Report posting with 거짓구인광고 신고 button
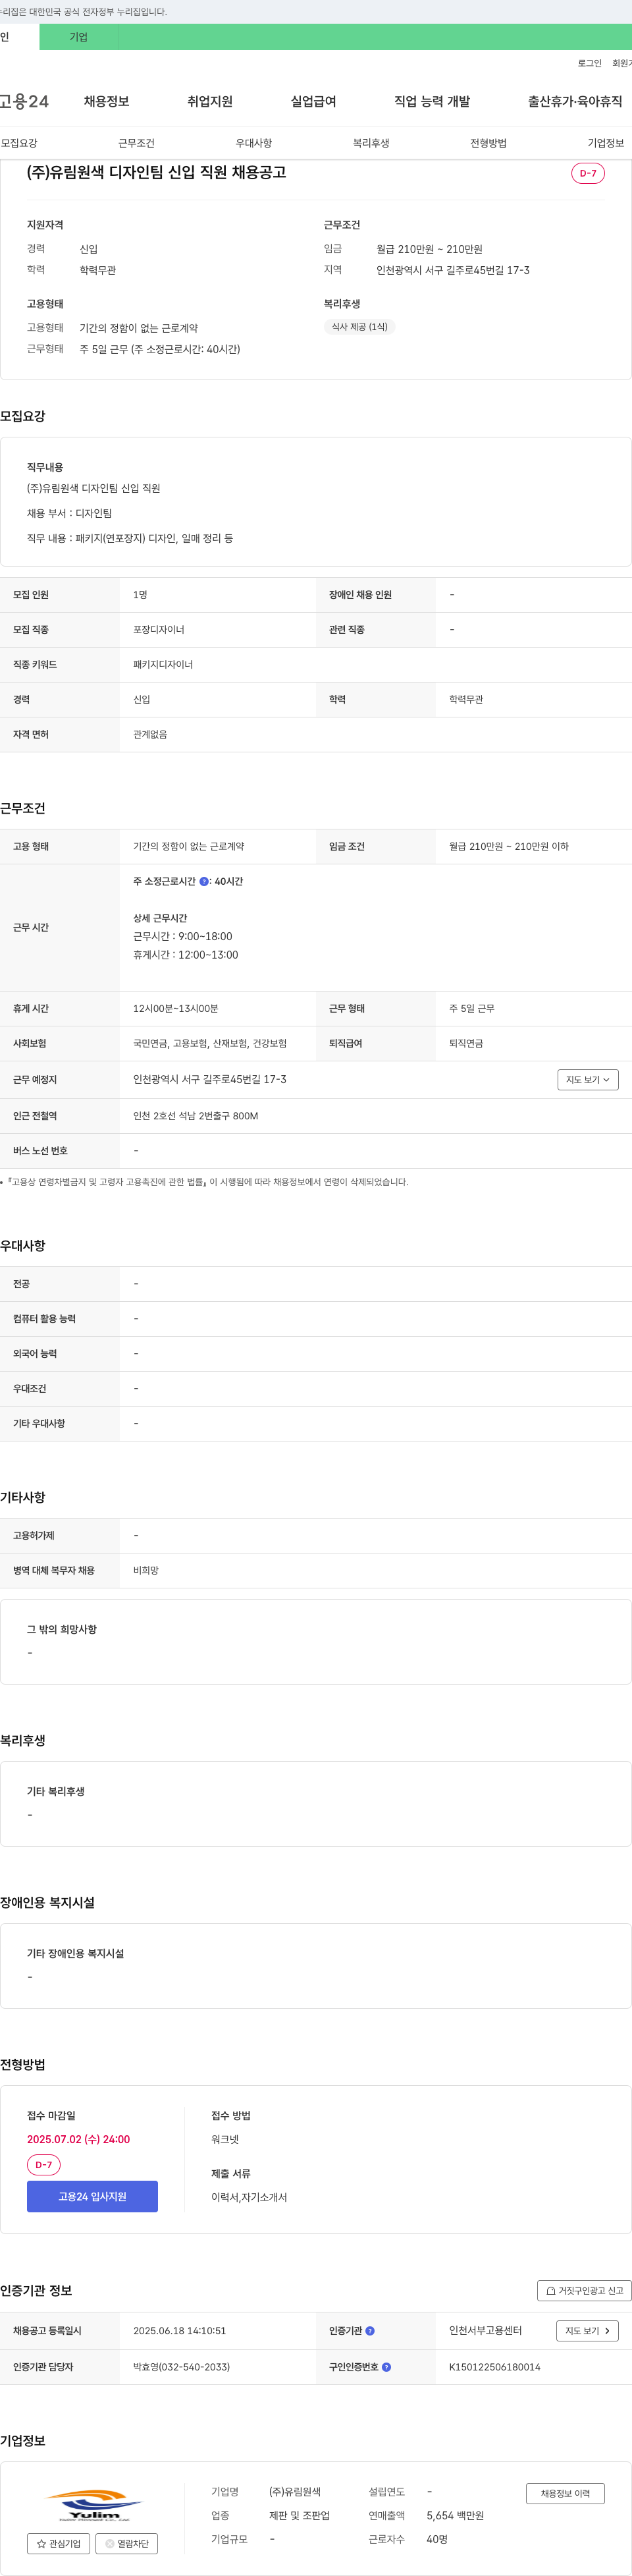Image resolution: width=632 pixels, height=2576 pixels. point(584,2290)
